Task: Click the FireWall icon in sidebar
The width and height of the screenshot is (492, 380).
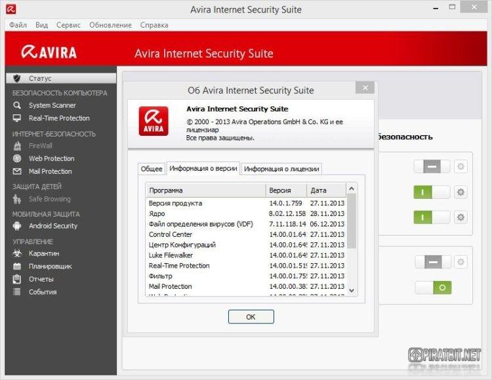Action: coord(17,146)
